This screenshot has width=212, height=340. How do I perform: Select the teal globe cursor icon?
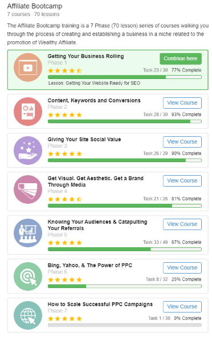tap(28, 315)
